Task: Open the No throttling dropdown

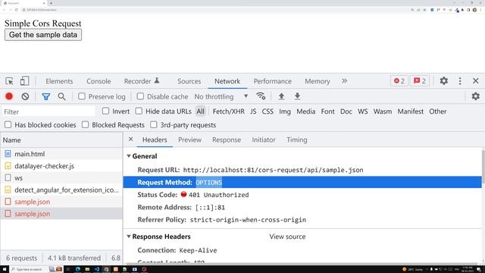Action: (221, 96)
